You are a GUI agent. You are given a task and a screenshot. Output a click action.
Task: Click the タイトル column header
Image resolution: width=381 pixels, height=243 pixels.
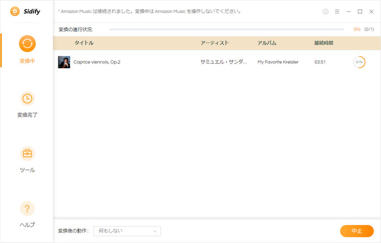84,43
